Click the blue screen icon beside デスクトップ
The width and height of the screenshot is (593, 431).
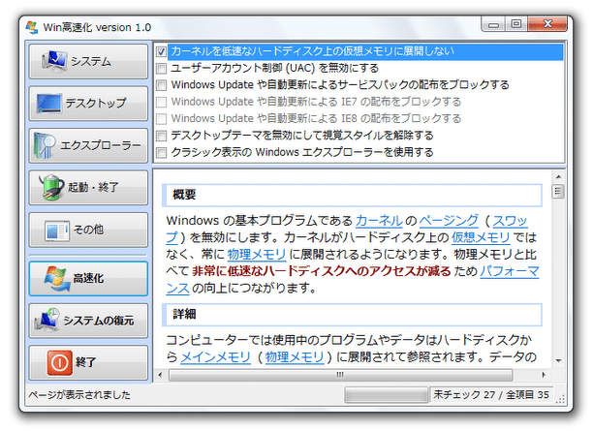point(49,103)
